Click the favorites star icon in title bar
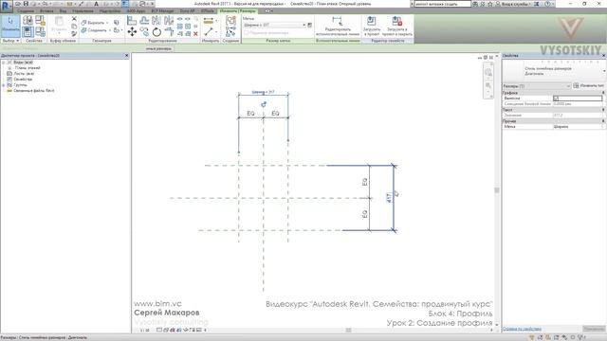The image size is (607, 341). pos(490,4)
